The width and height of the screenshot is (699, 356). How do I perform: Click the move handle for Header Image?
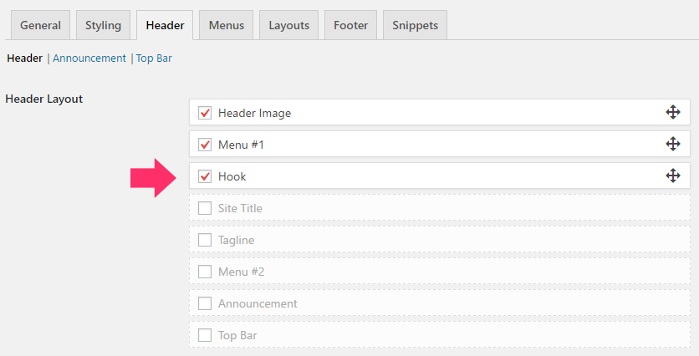(x=673, y=112)
